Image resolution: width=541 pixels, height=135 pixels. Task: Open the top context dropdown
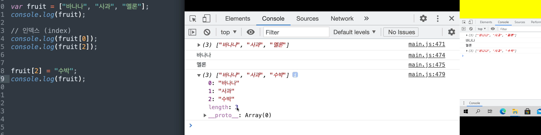[x=228, y=32]
